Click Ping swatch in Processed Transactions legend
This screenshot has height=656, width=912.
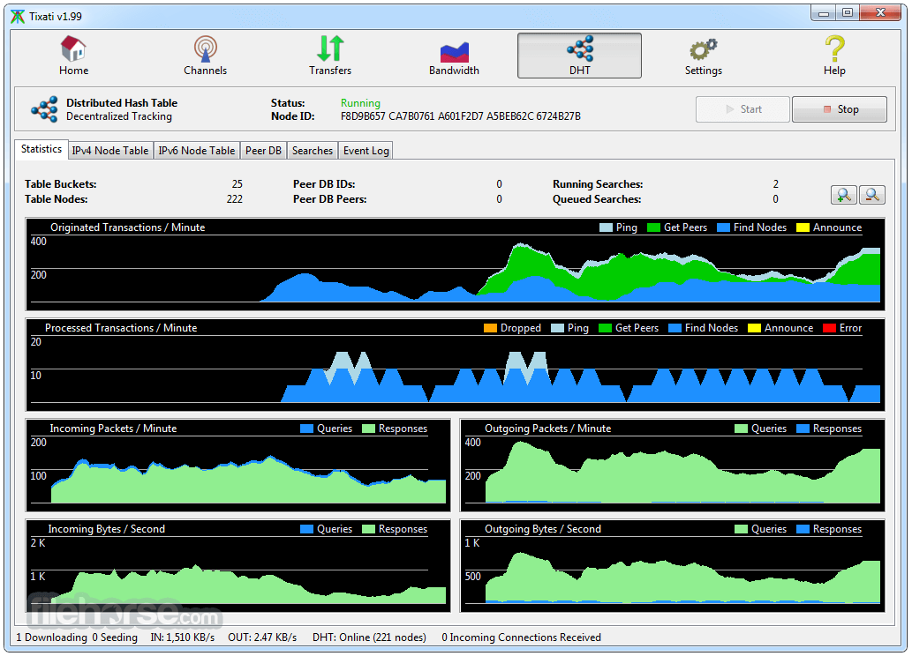tap(557, 328)
